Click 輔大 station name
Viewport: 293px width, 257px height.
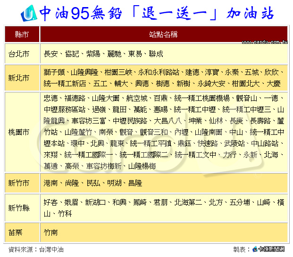click(x=121, y=83)
